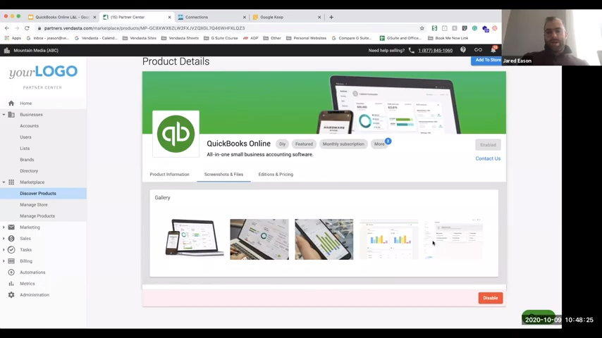This screenshot has width=602, height=338.
Task: Open Lists under Businesses
Action: [25, 149]
